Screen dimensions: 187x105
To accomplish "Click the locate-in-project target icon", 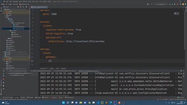I will coord(18,7).
